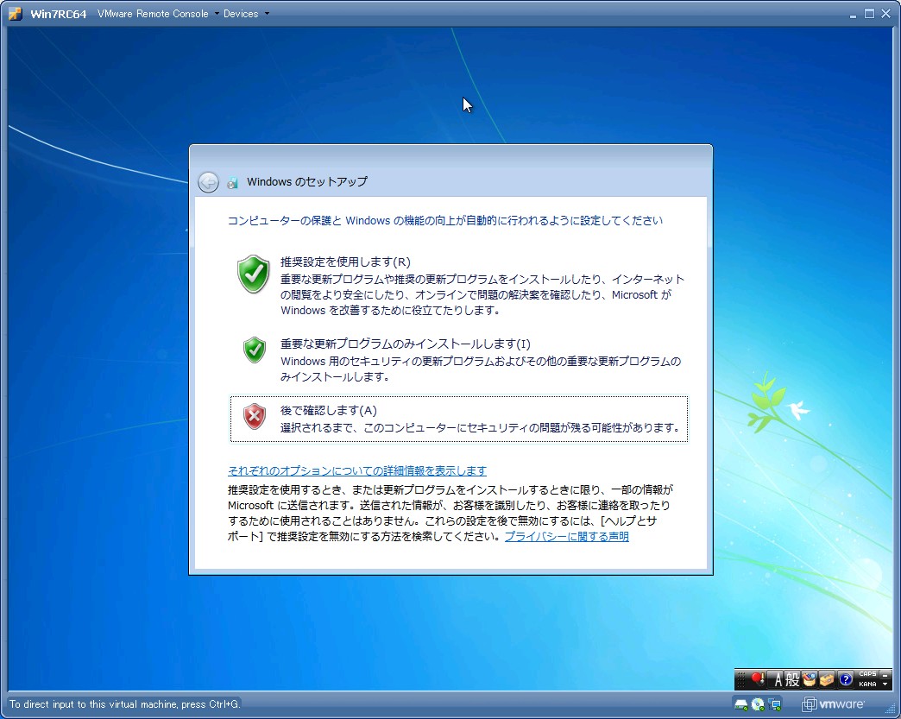
Task: Open the IME tools toolbox icon
Action: click(x=826, y=679)
